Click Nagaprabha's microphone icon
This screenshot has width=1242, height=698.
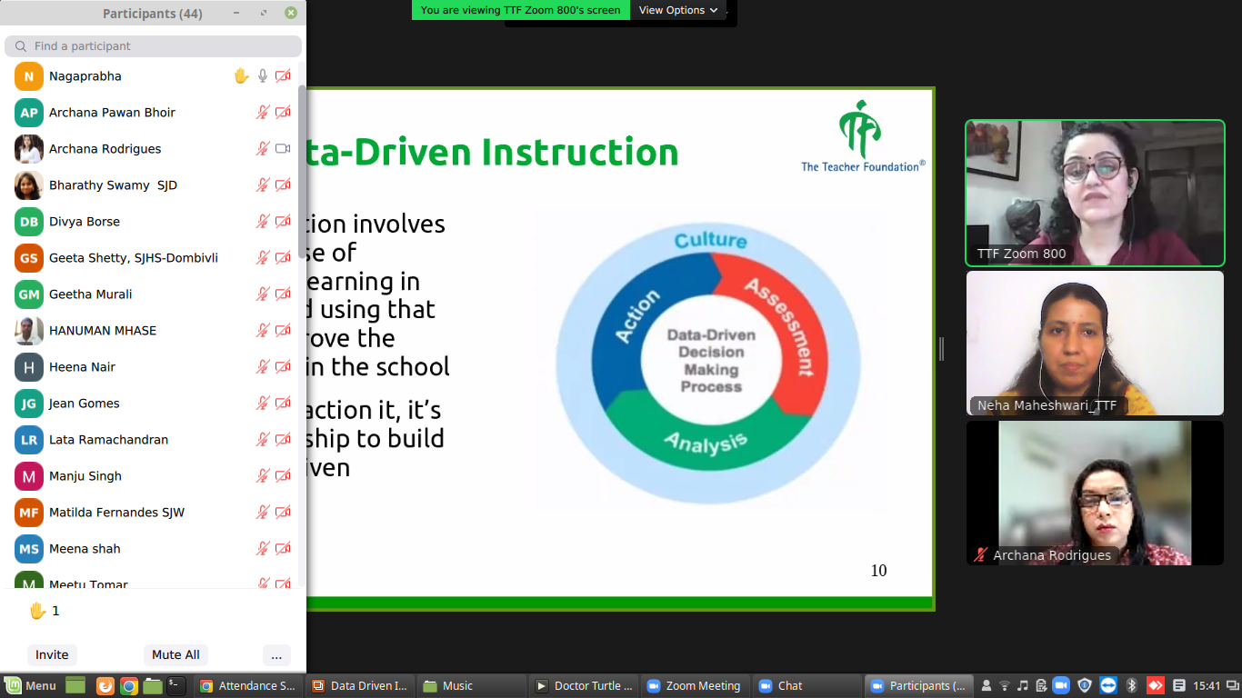(x=263, y=76)
